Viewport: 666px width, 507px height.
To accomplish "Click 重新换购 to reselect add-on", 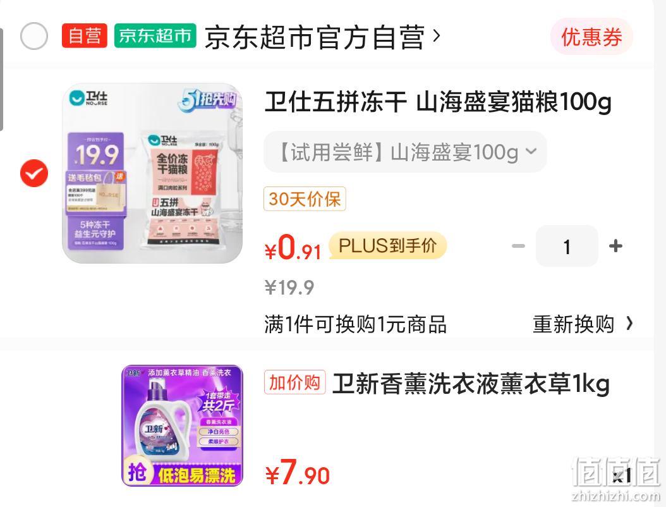I will tap(573, 324).
